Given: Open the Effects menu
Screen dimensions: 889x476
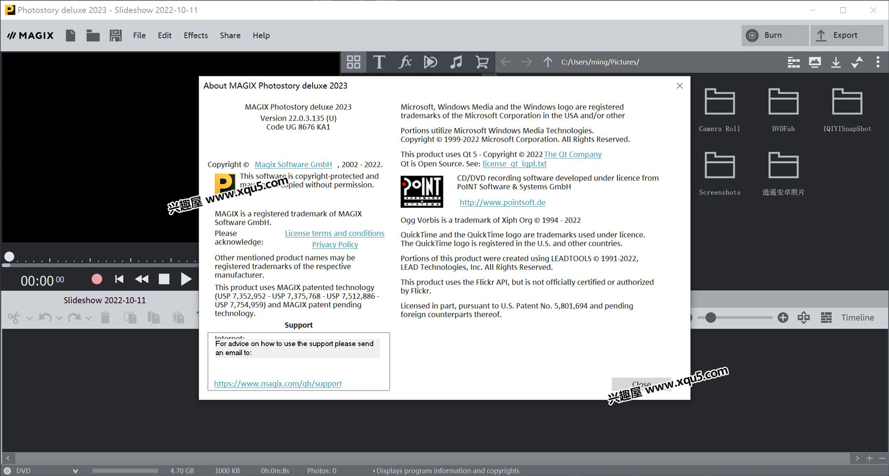Looking at the screenshot, I should pos(196,36).
